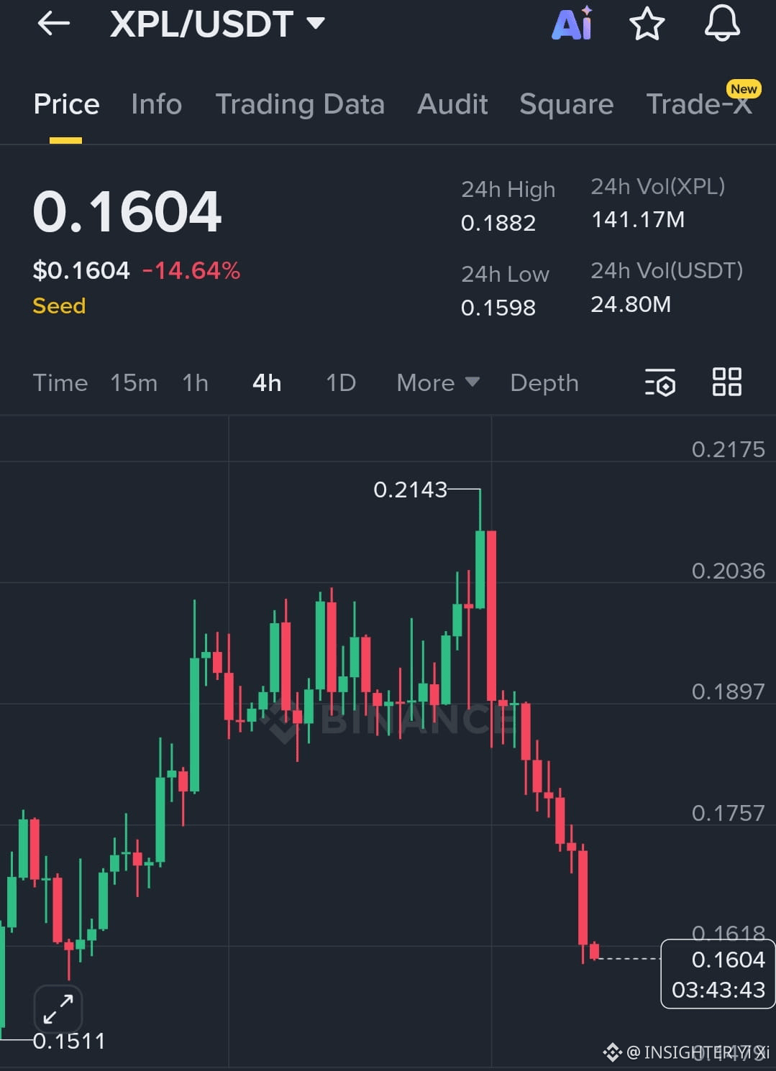This screenshot has height=1071, width=776.
Task: Open the Depth view
Action: pyautogui.click(x=544, y=383)
